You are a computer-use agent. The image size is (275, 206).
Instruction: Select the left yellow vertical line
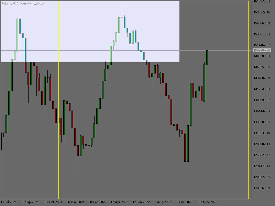58,103
